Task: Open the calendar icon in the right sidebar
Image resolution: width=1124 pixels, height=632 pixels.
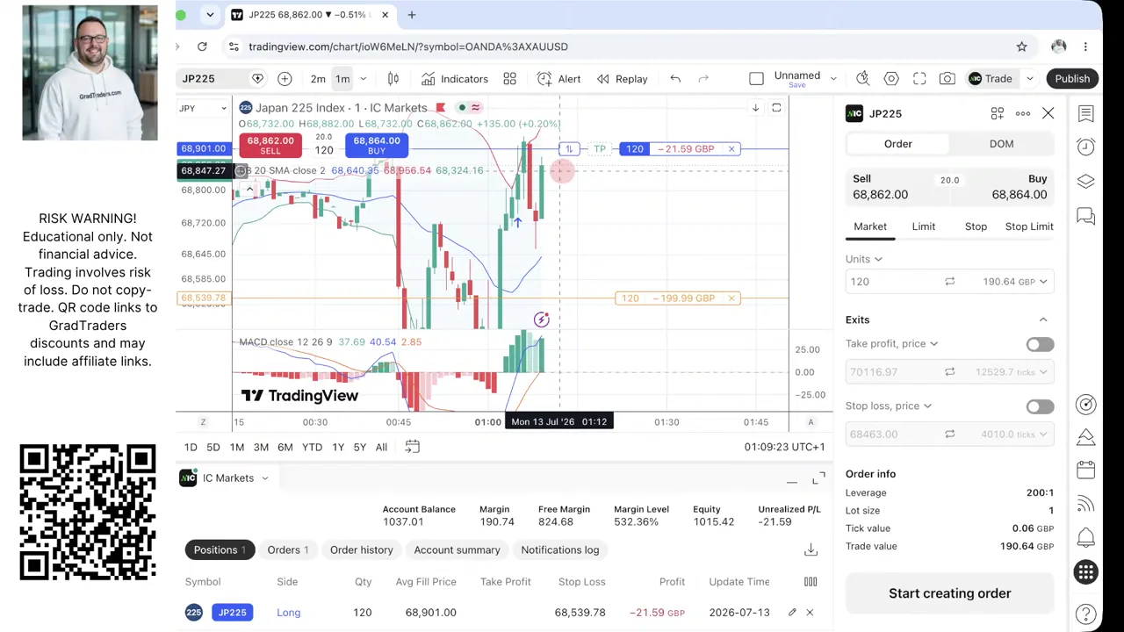Action: point(1086,470)
